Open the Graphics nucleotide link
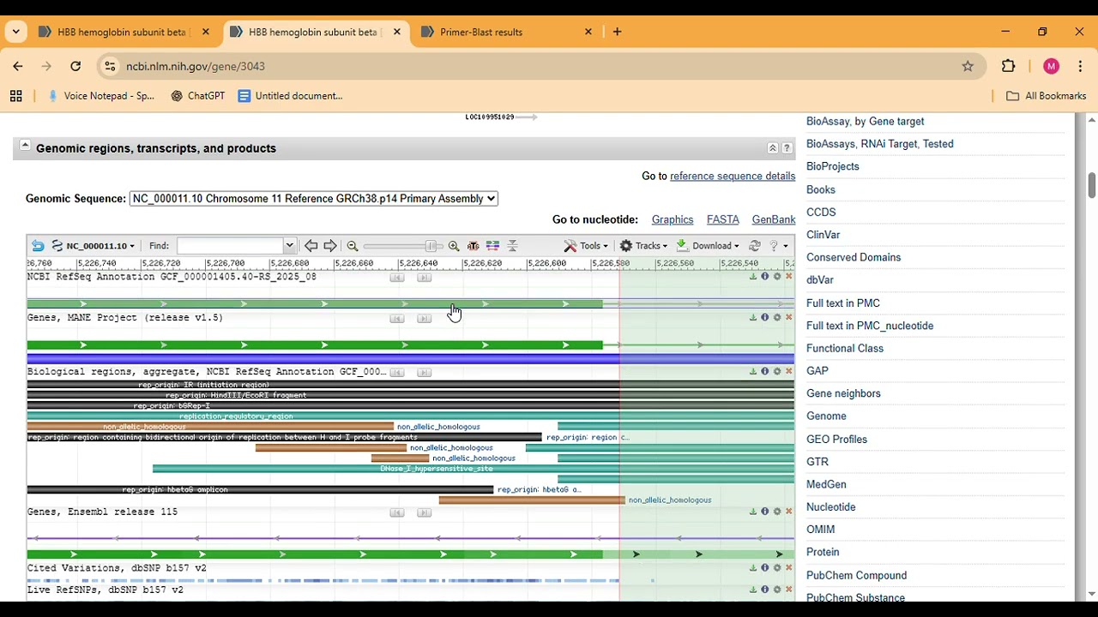The image size is (1098, 617). tap(673, 219)
